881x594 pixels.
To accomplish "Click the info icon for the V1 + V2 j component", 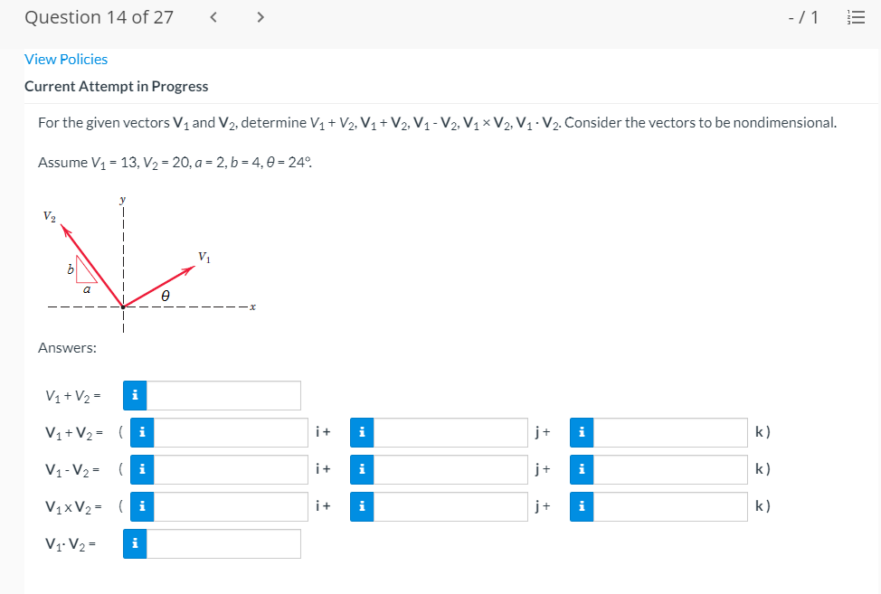I will (361, 432).
